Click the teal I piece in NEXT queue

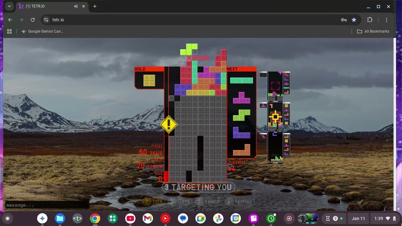242,80
